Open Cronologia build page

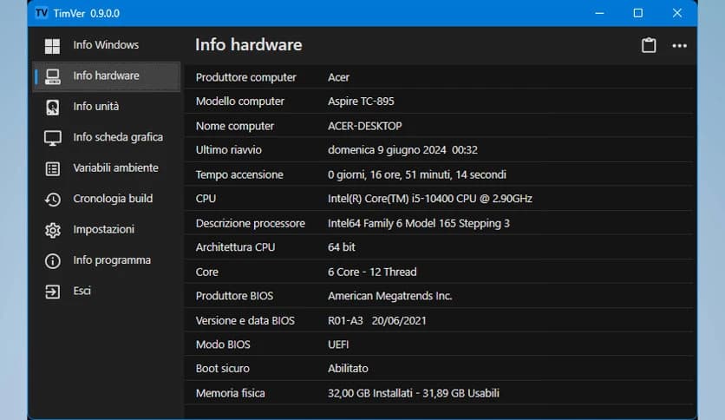[107, 199]
